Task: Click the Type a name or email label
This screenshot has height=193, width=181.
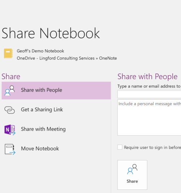Action: click(149, 86)
